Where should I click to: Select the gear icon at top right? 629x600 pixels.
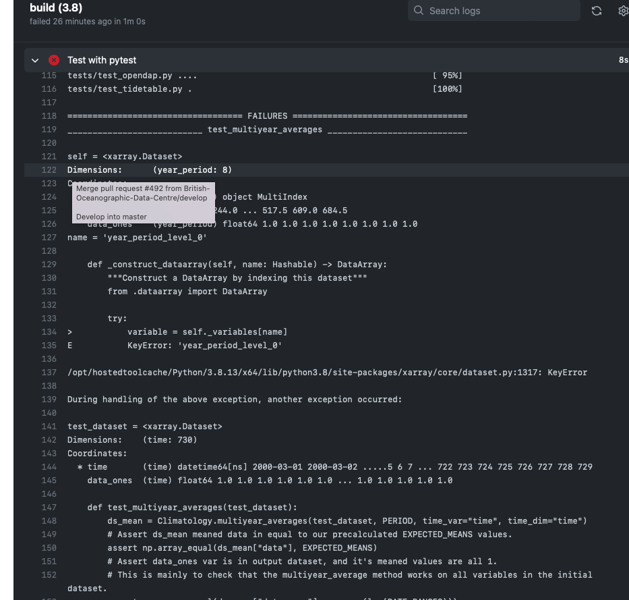coord(624,10)
